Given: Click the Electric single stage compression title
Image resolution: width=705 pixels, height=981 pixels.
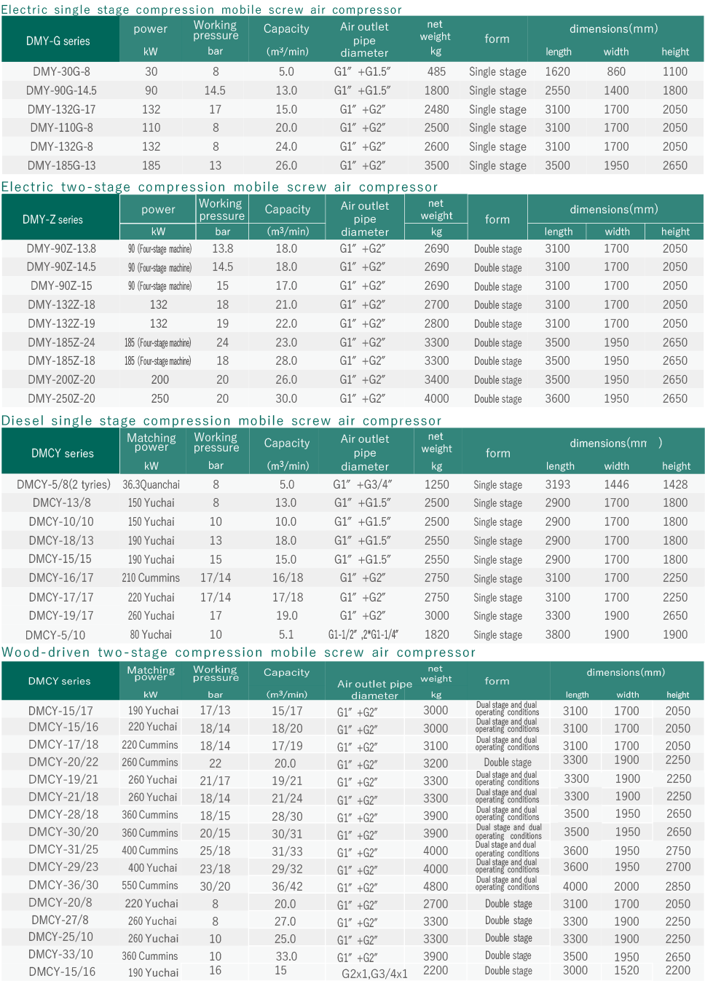Looking at the screenshot, I should click(x=202, y=9).
